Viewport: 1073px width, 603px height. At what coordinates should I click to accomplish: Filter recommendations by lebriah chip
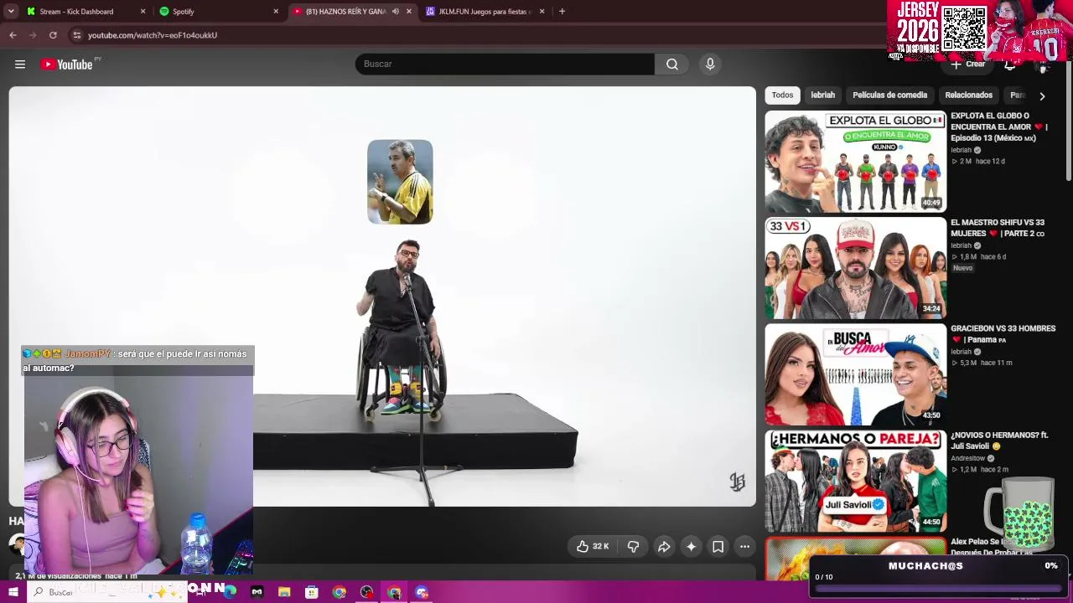pos(822,95)
